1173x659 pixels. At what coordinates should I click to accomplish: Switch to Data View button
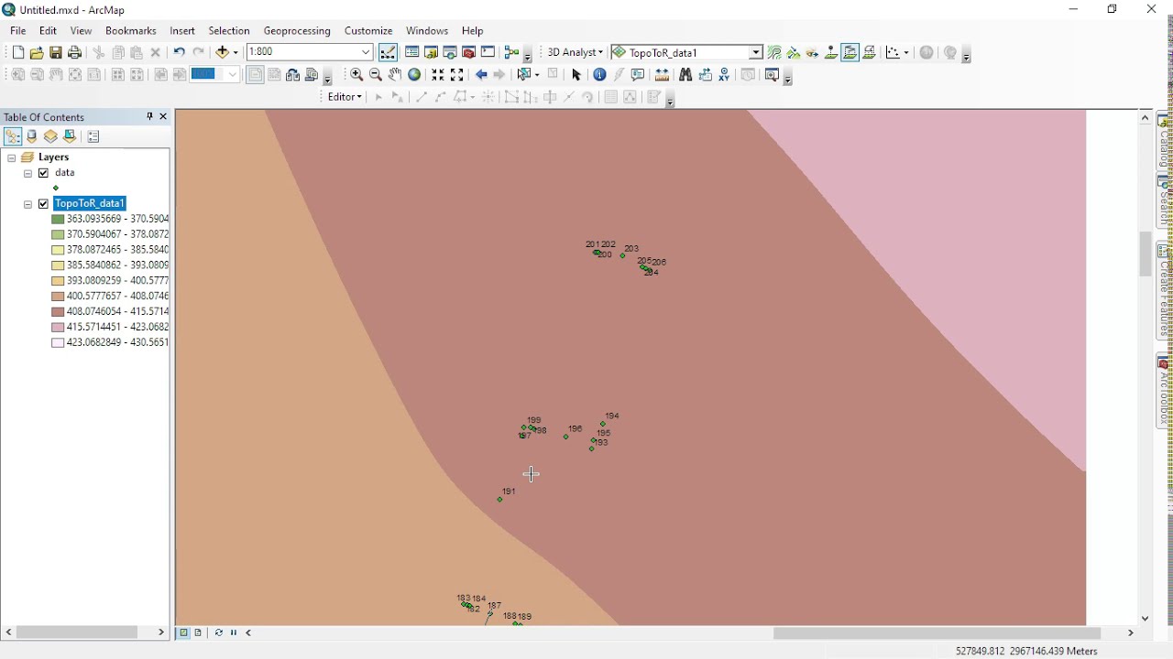tap(184, 632)
